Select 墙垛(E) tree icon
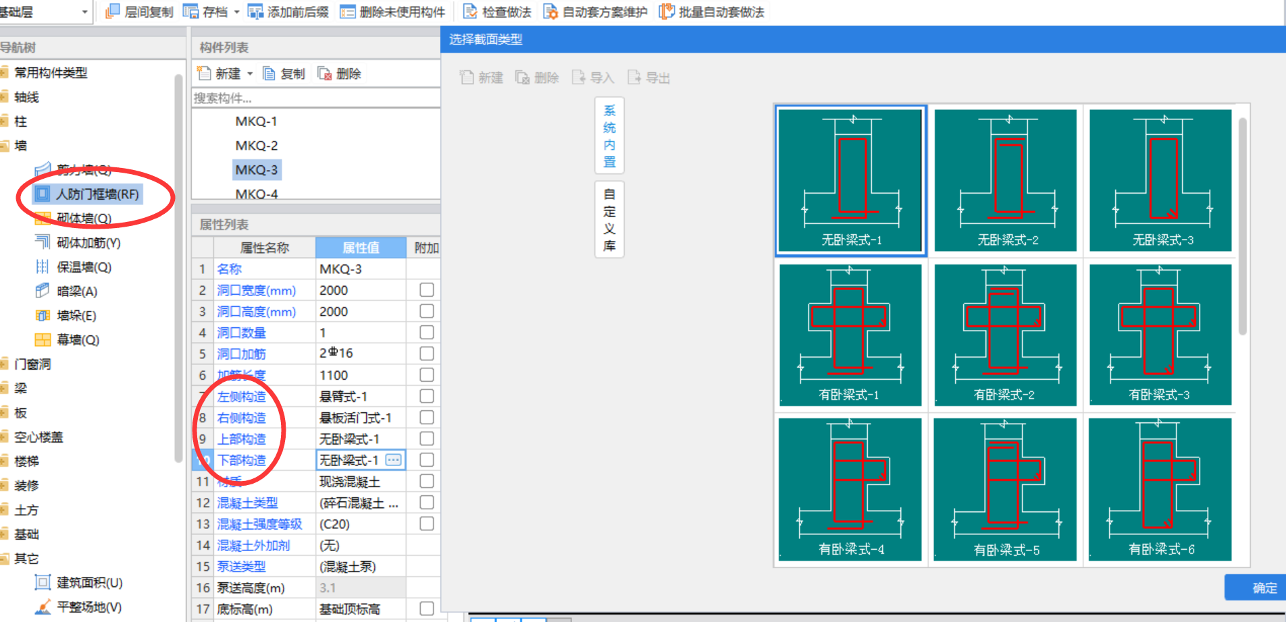The width and height of the screenshot is (1286, 622). pyautogui.click(x=43, y=315)
